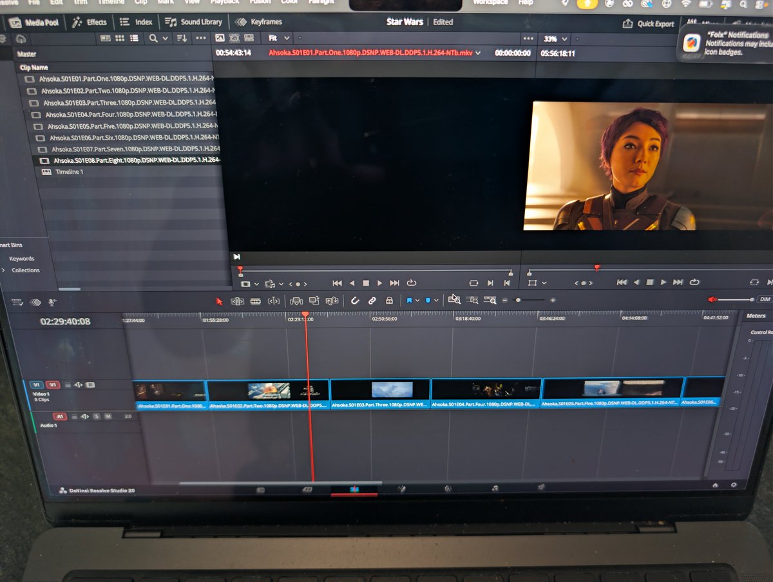Open media pool sort order menu

point(182,39)
